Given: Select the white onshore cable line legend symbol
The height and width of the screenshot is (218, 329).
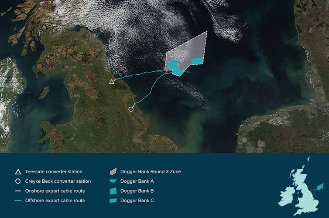Looking at the screenshot, I should [x=18, y=191].
